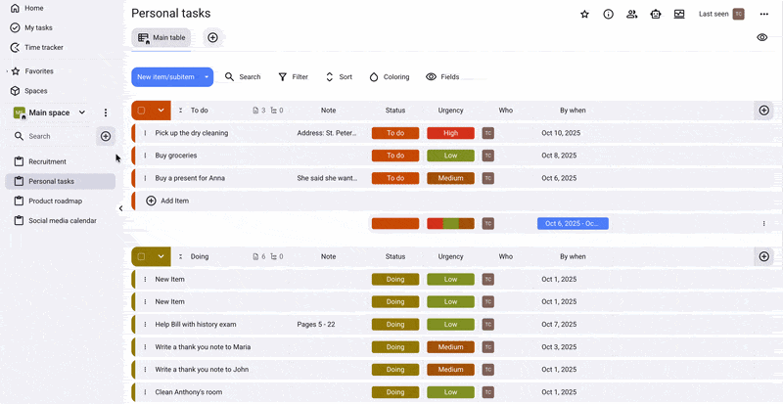Click the Urgency column header in To do group
783x404 pixels.
point(450,111)
